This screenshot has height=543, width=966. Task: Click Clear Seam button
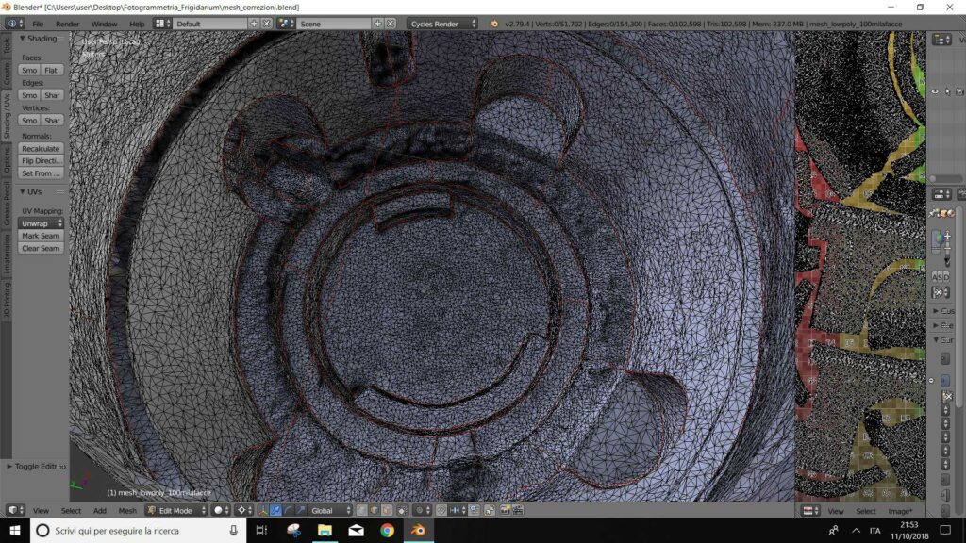[41, 248]
